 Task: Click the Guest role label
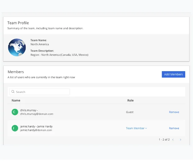coord(130,112)
